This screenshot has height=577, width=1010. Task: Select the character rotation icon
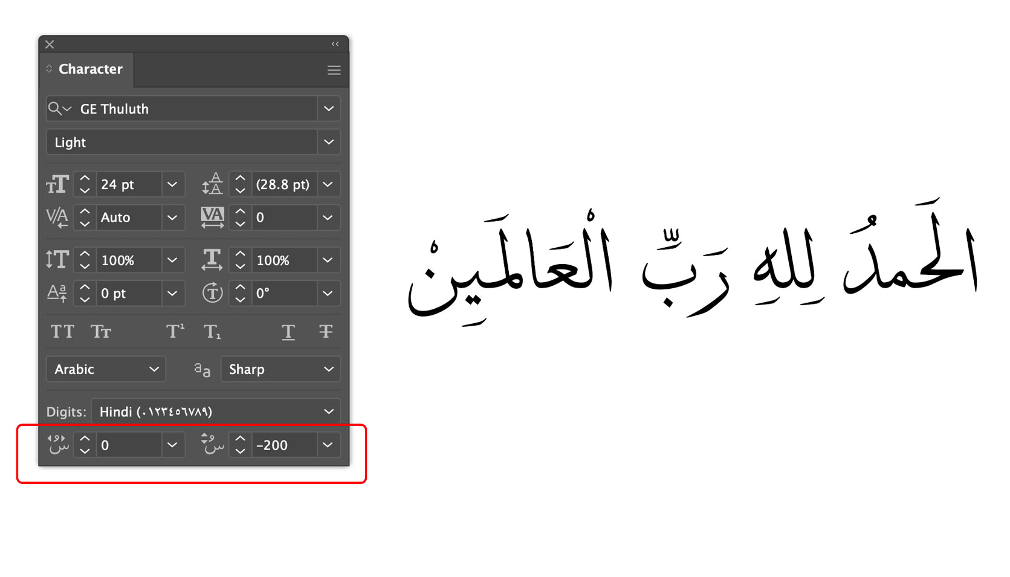(x=212, y=293)
